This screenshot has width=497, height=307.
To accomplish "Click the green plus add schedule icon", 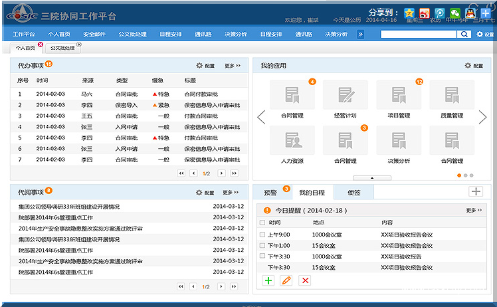I will (268, 280).
